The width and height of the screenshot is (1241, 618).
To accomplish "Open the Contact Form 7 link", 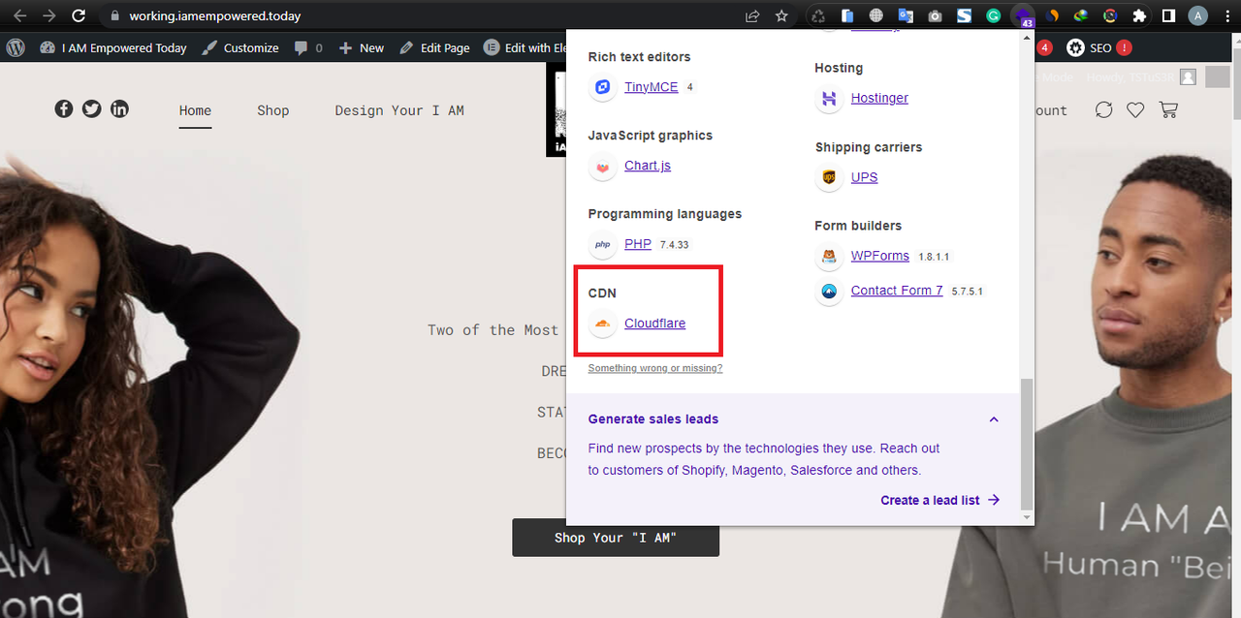I will click(x=897, y=291).
